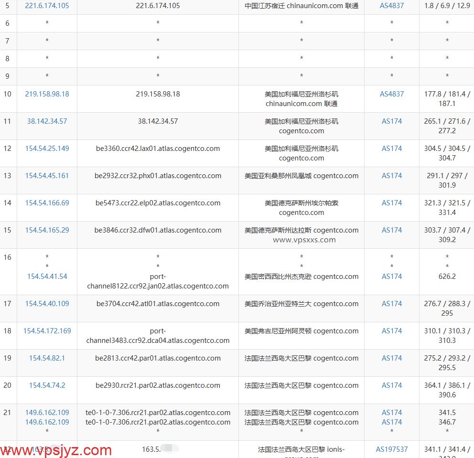The width and height of the screenshot is (474, 458).
Task: Open the AS174 link on hop 11
Action: click(x=392, y=121)
